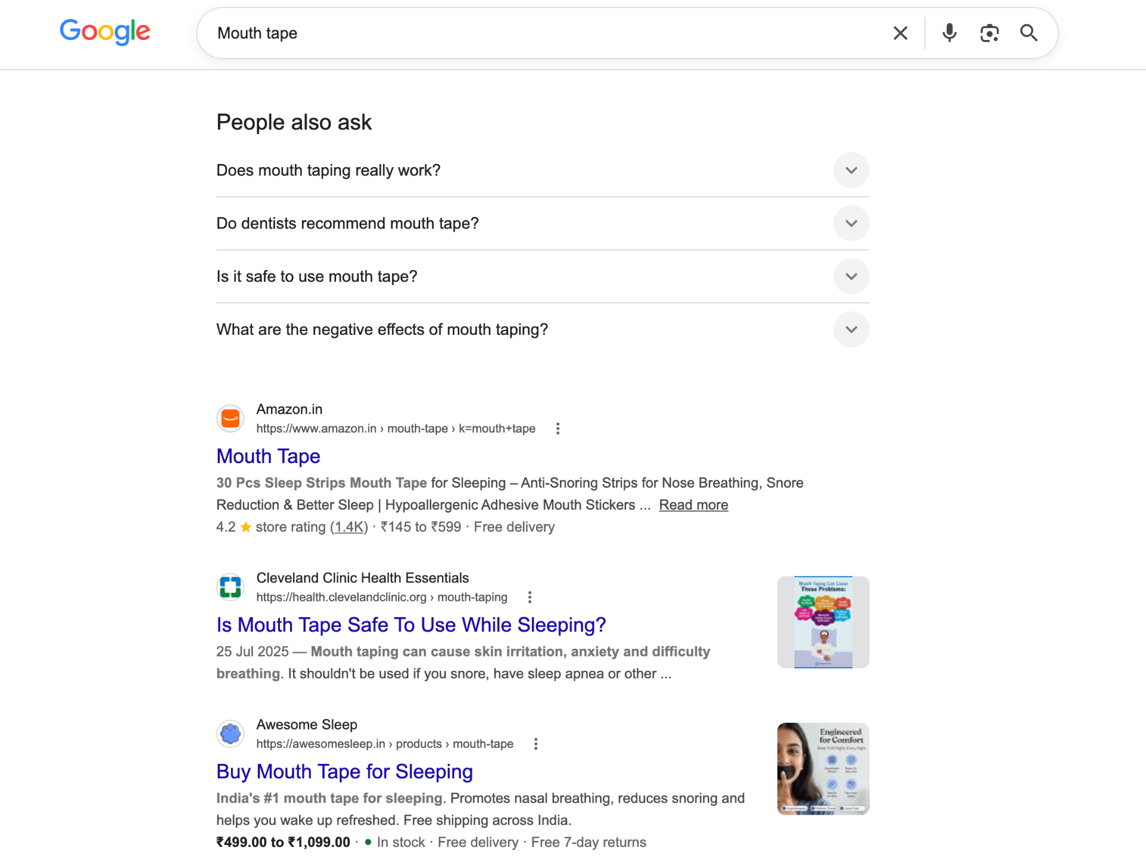Click the Awesome Sleep product thumbnail

(823, 769)
